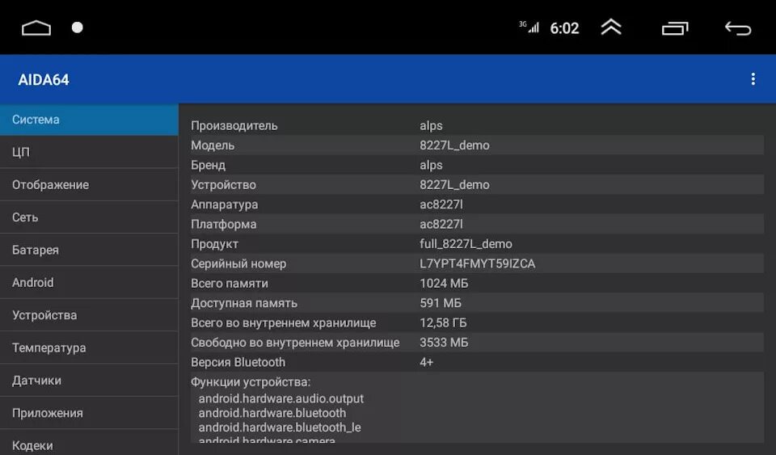Tap the white dot indicator in status bar

[78, 27]
